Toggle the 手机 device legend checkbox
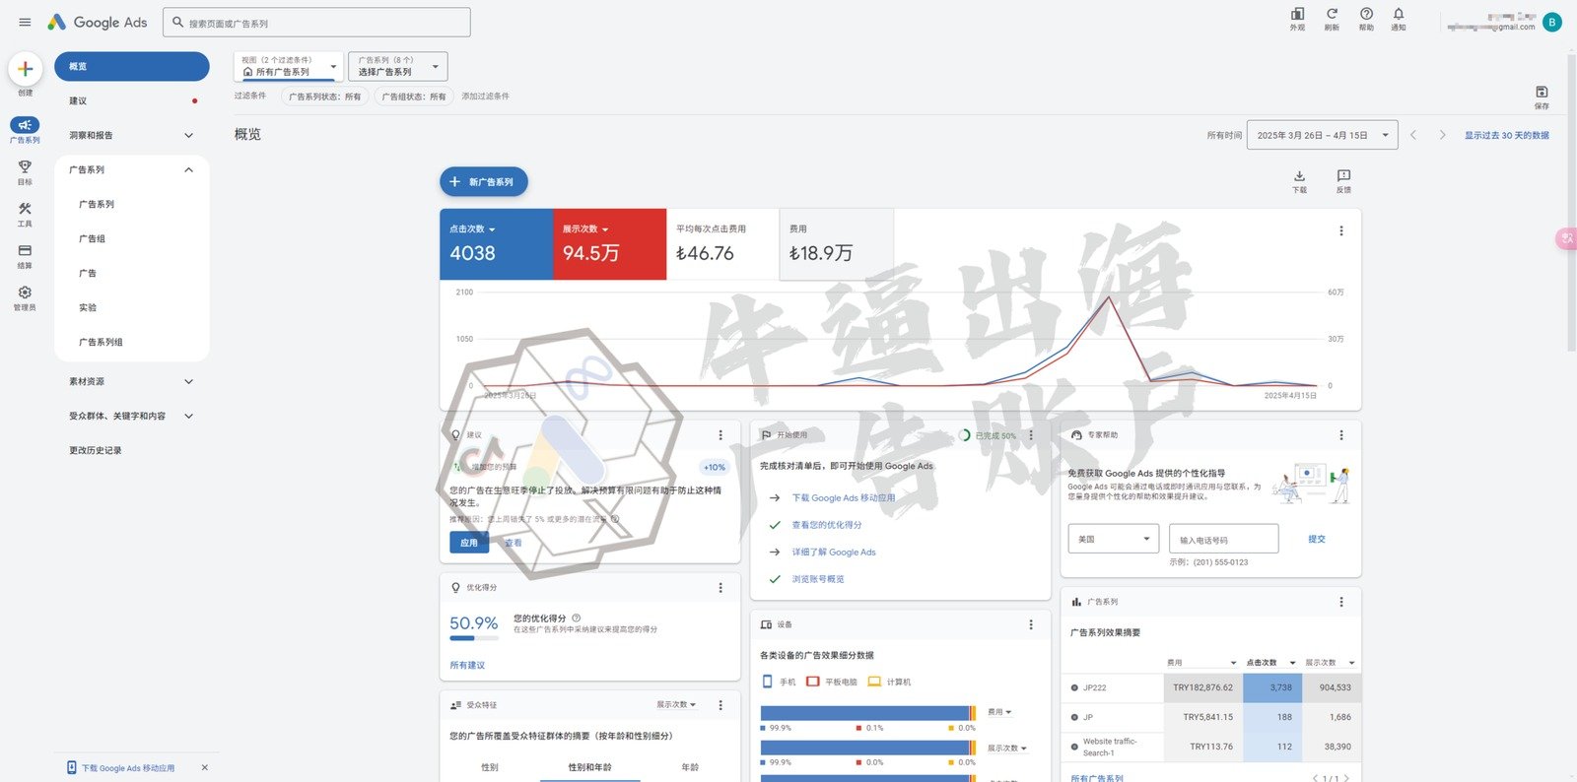The width and height of the screenshot is (1577, 782). [768, 682]
